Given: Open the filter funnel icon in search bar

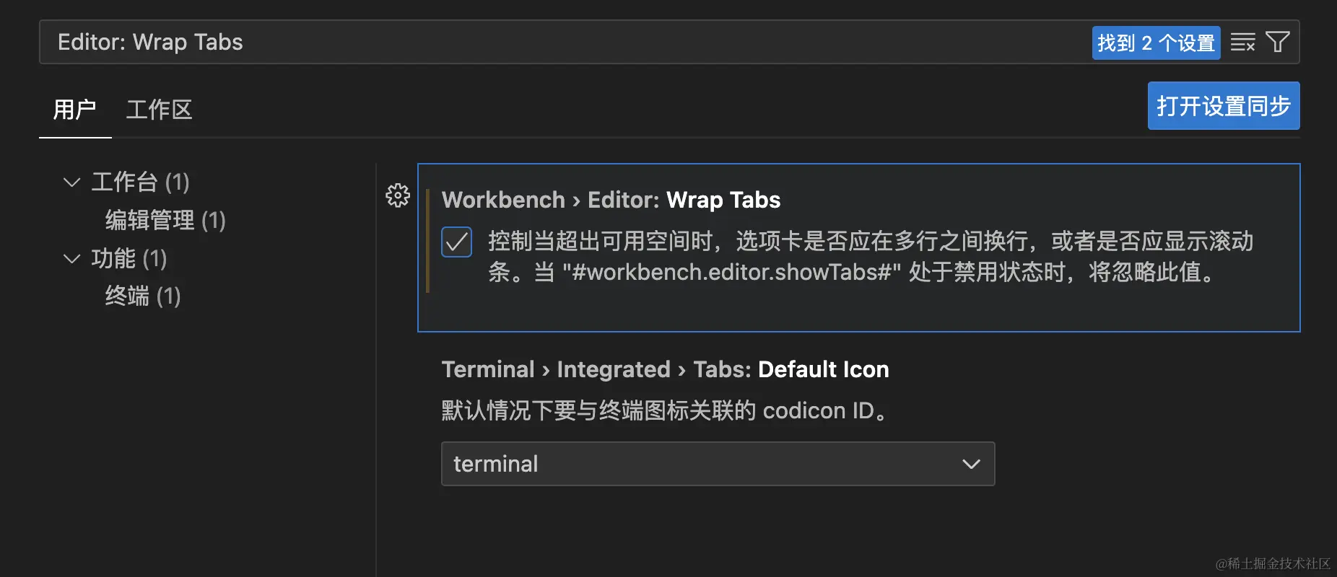Looking at the screenshot, I should 1277,42.
